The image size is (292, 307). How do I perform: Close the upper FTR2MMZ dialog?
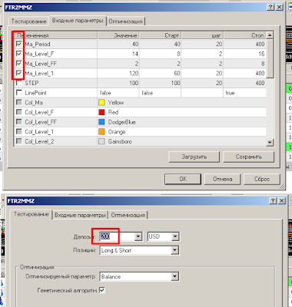pyautogui.click(x=279, y=7)
